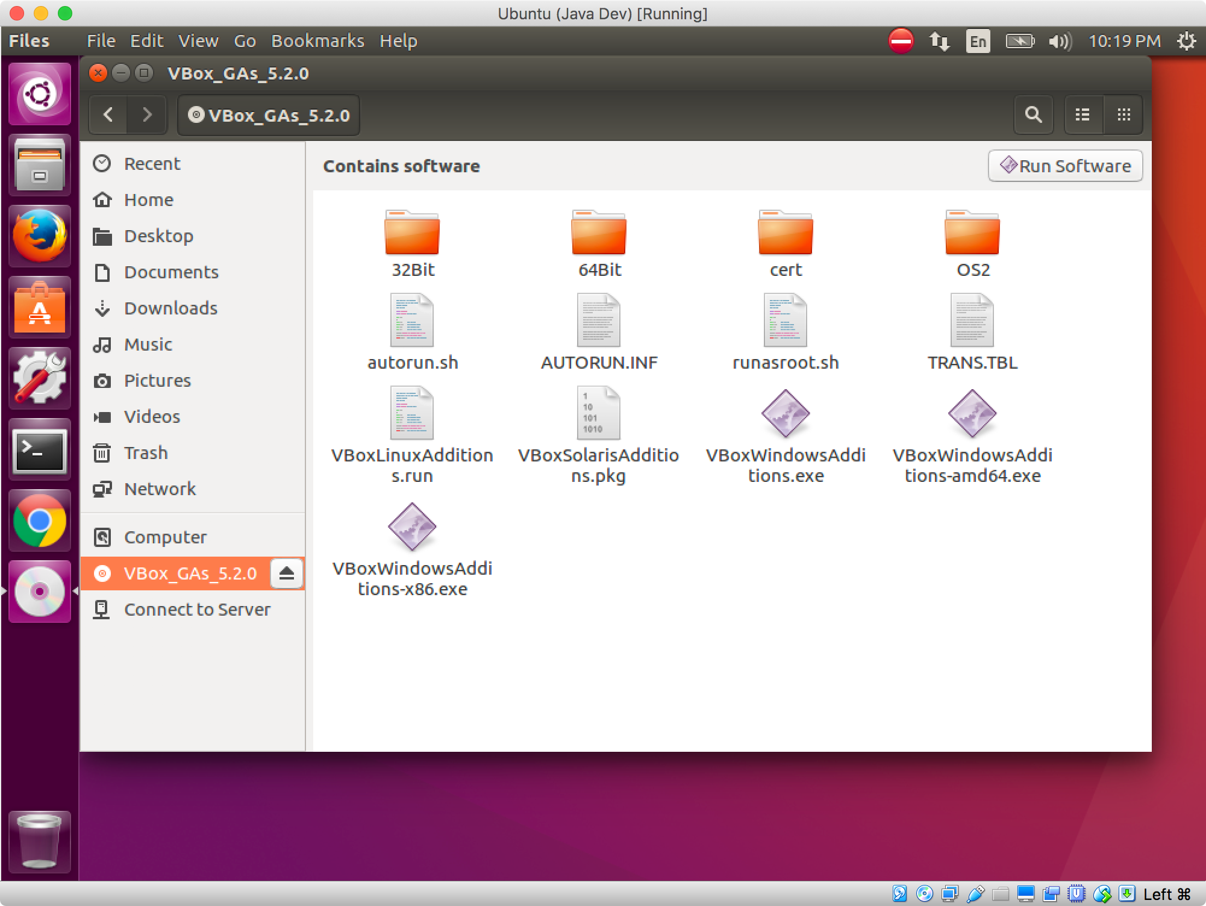This screenshot has width=1206, height=906.
Task: Open Music in the sidebar
Action: (192, 344)
